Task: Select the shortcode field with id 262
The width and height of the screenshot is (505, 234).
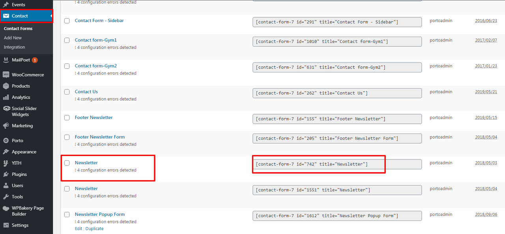Action: (x=337, y=93)
